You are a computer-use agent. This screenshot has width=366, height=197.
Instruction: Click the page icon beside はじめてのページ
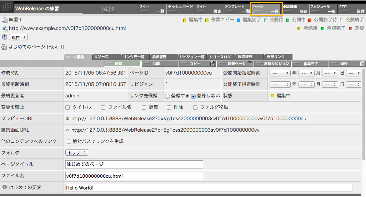(x=4, y=47)
